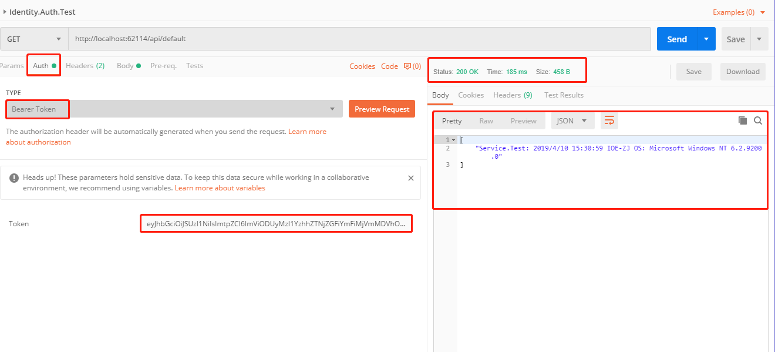Open the request Body tab
Image resolution: width=775 pixels, height=352 pixels.
[129, 66]
